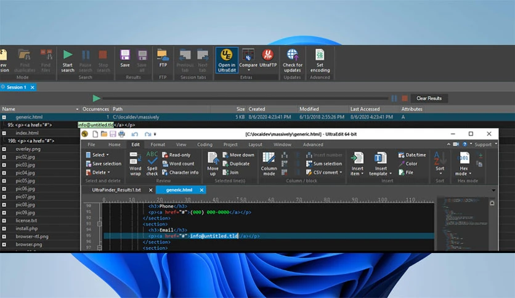Image resolution: width=515 pixels, height=298 pixels.
Task: Open the Select dropdown in UltraEdit
Action: pyautogui.click(x=97, y=155)
